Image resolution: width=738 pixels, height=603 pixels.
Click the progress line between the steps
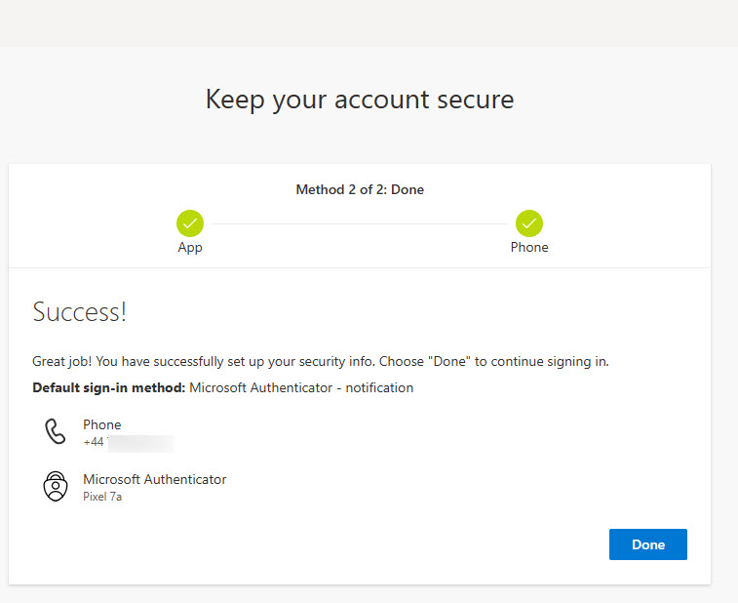359,223
